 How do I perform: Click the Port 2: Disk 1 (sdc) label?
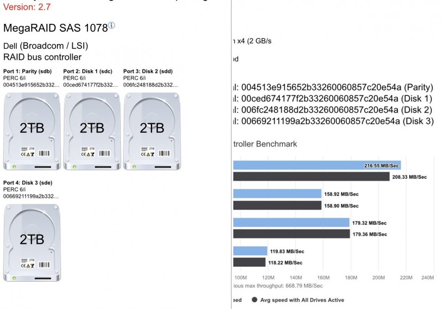(x=88, y=71)
